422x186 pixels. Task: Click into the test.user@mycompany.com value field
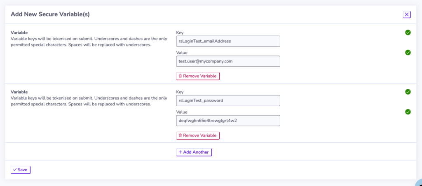pyautogui.click(x=228, y=61)
